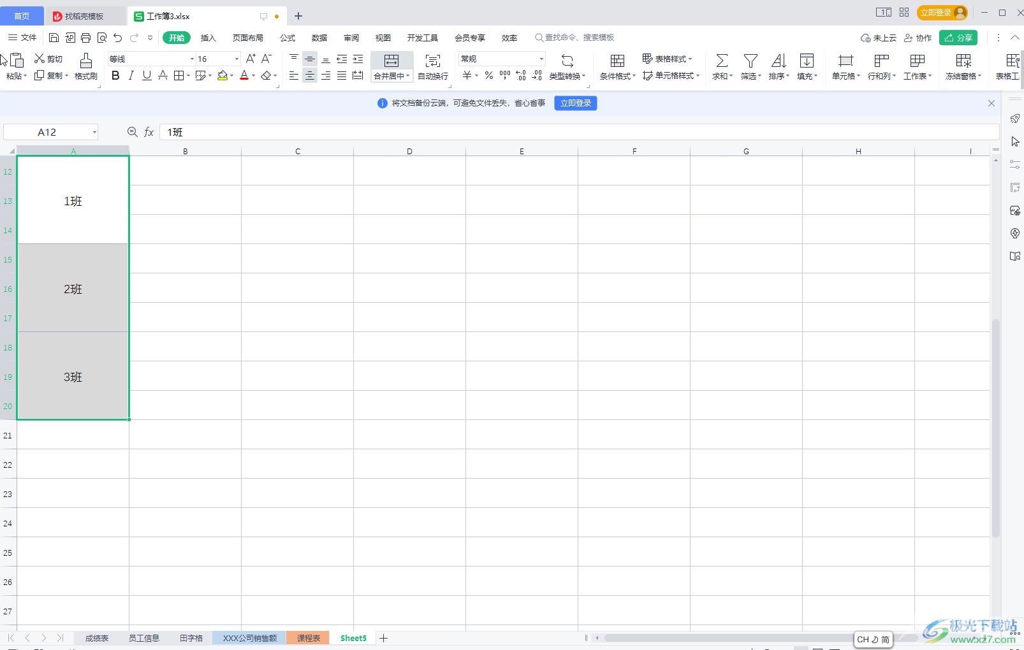Open the command search box 查找命令

(575, 38)
